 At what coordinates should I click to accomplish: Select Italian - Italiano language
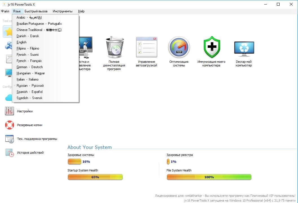(45, 79)
